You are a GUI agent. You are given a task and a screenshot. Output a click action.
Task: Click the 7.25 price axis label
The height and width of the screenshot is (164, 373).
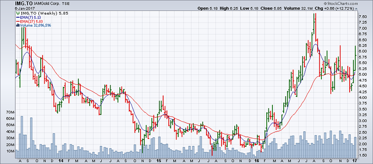tap(363, 22)
